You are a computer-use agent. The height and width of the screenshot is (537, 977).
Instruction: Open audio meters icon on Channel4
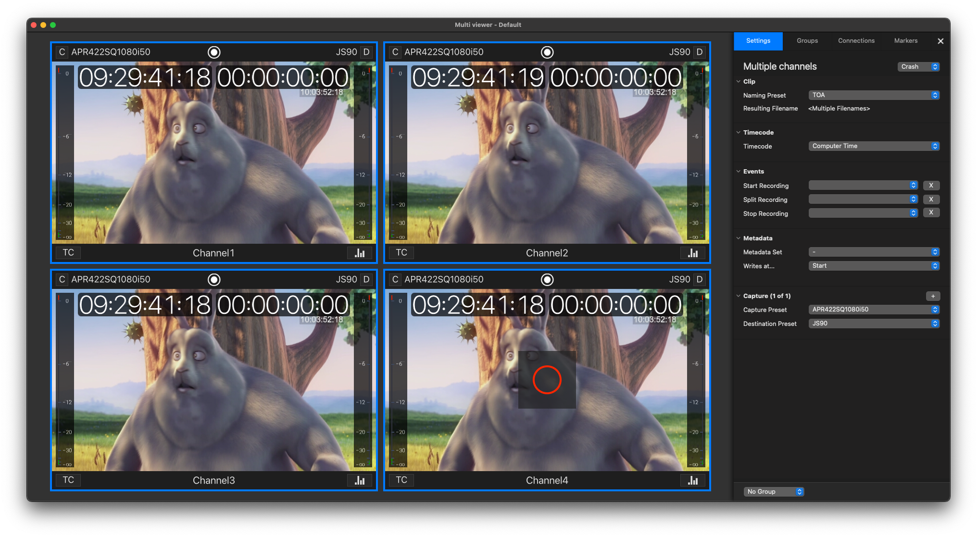693,480
